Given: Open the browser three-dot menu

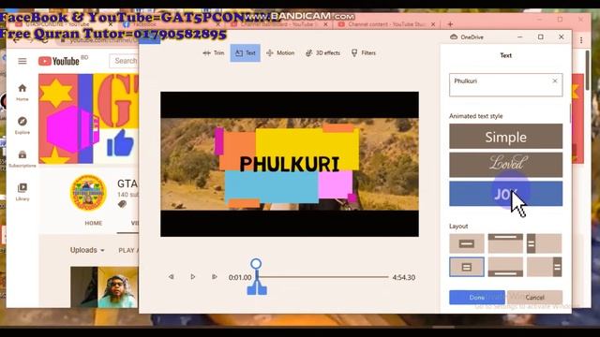Looking at the screenshot, I should [x=581, y=40].
